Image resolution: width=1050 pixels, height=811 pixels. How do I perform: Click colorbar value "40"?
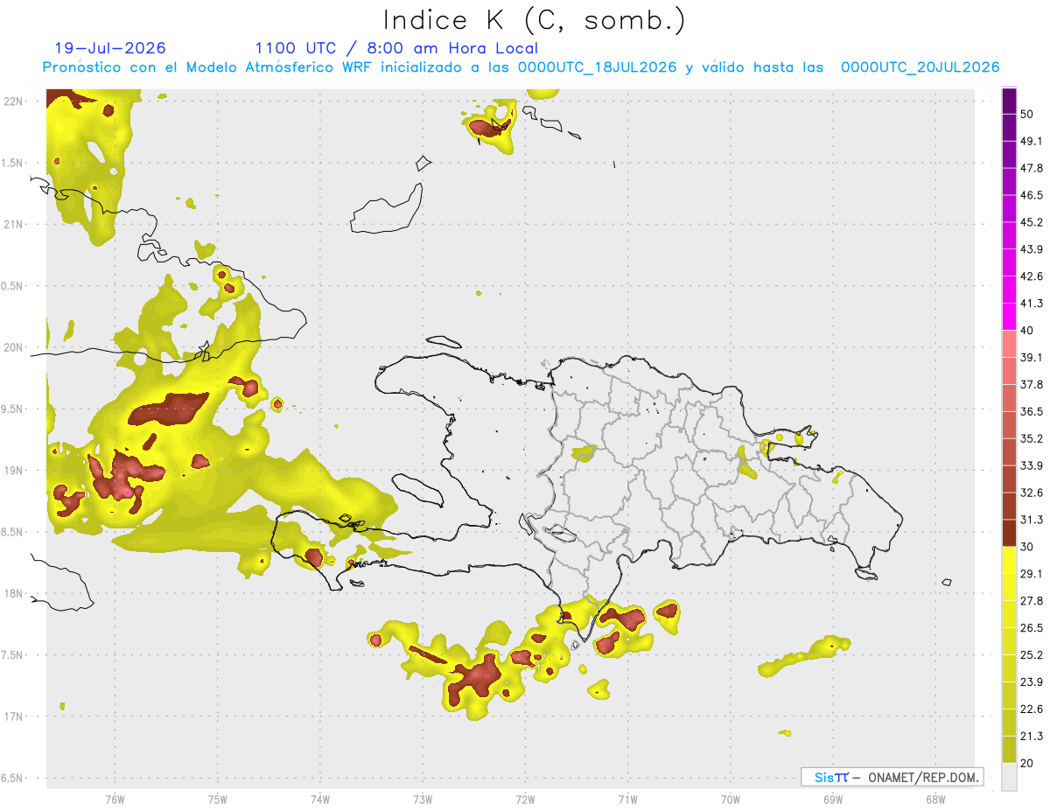coord(1027,331)
